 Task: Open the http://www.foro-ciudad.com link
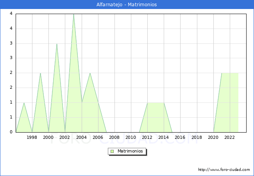(x=224, y=170)
